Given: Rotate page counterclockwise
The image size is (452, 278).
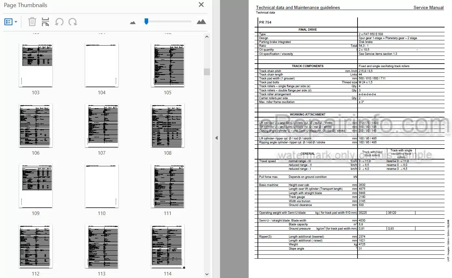Looking at the screenshot, I should [59, 22].
